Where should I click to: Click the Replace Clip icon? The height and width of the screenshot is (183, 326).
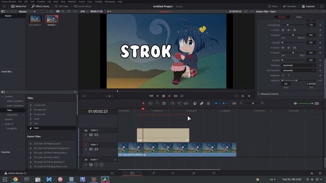186,103
